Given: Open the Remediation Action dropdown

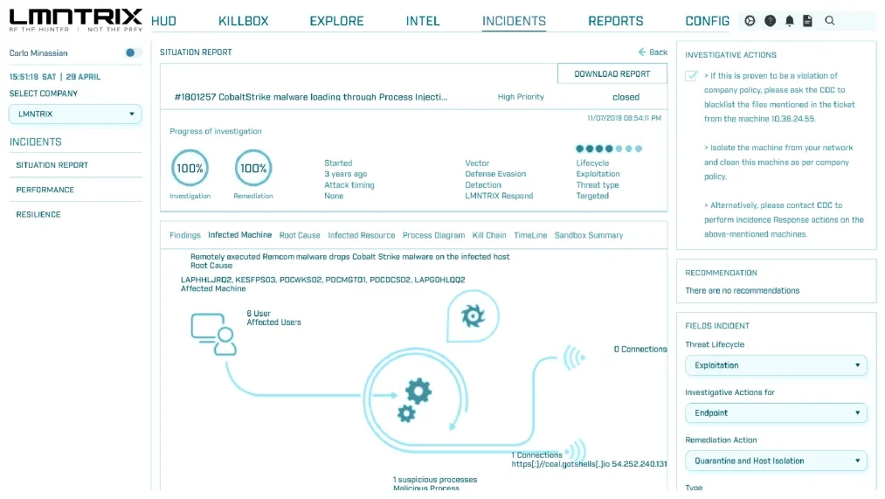Looking at the screenshot, I should click(x=776, y=461).
